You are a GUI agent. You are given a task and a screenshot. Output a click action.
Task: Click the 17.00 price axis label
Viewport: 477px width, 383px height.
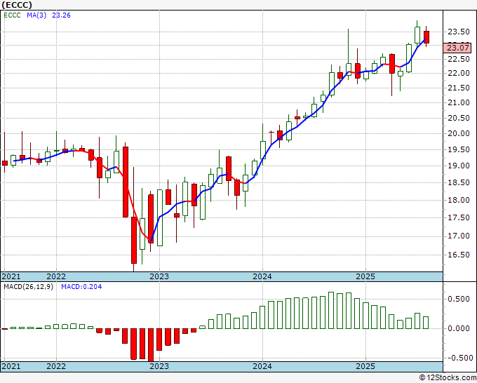459,236
